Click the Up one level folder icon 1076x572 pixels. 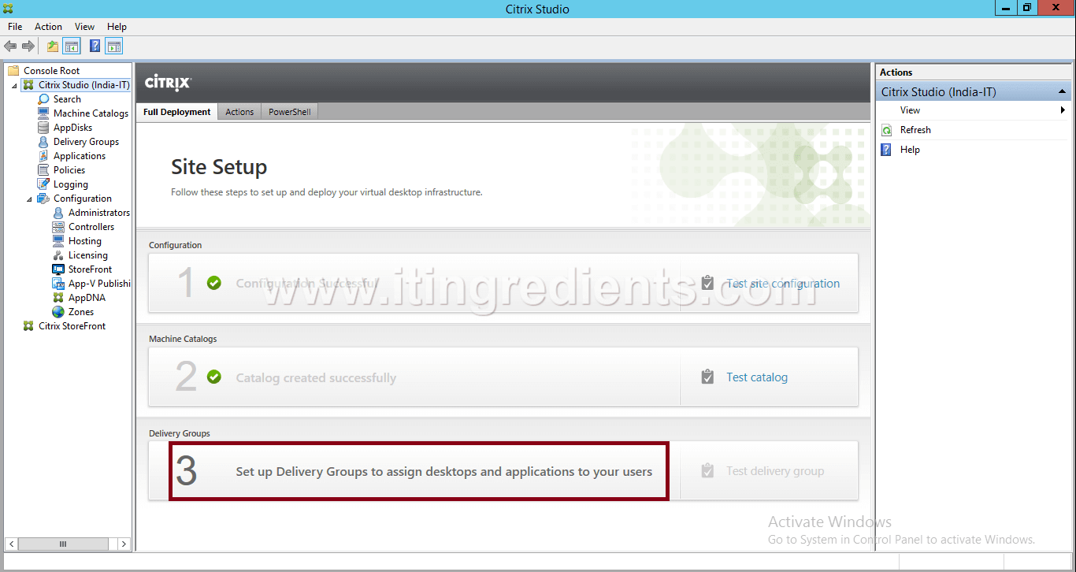click(x=52, y=46)
